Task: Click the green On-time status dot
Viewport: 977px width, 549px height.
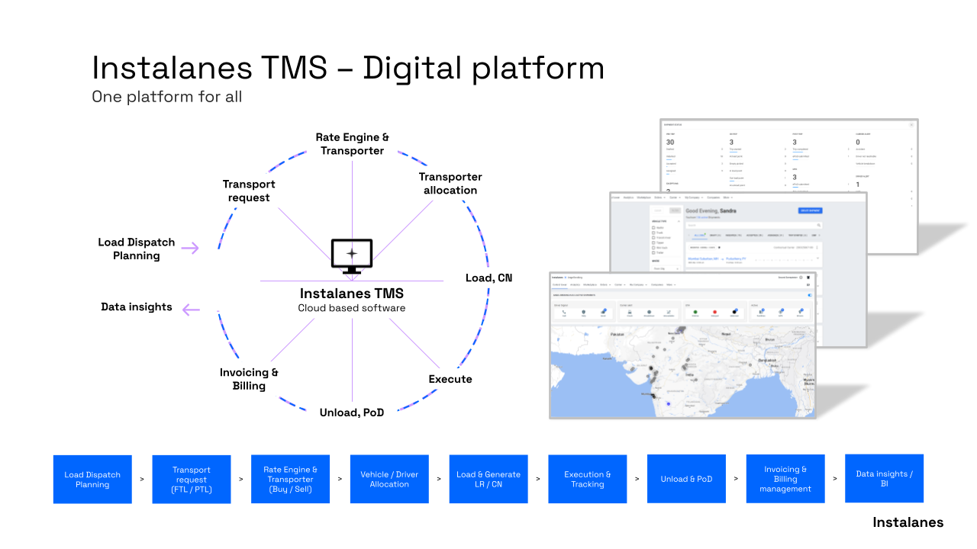Action: pyautogui.click(x=694, y=313)
